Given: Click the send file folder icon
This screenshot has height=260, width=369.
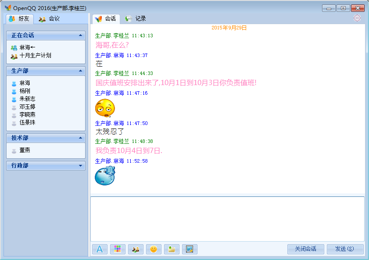Looking at the screenshot, I should pos(172,249).
